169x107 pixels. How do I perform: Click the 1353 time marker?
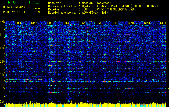pyautogui.click(x=50, y=23)
